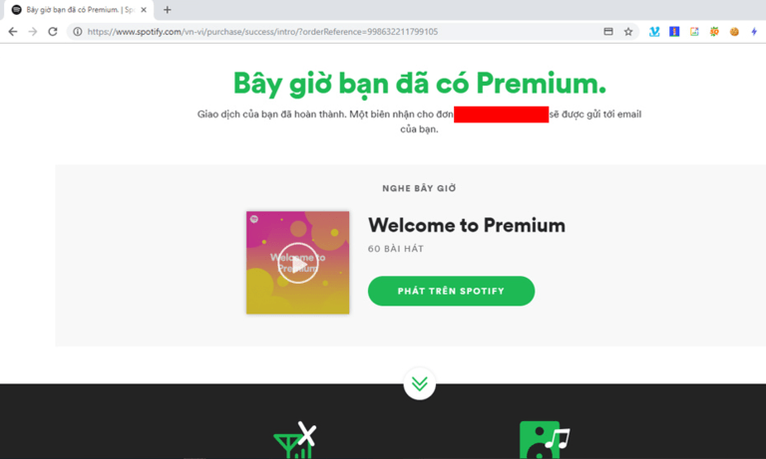The image size is (766, 459).
Task: Expand page with double-chevron down button
Action: pyautogui.click(x=420, y=384)
